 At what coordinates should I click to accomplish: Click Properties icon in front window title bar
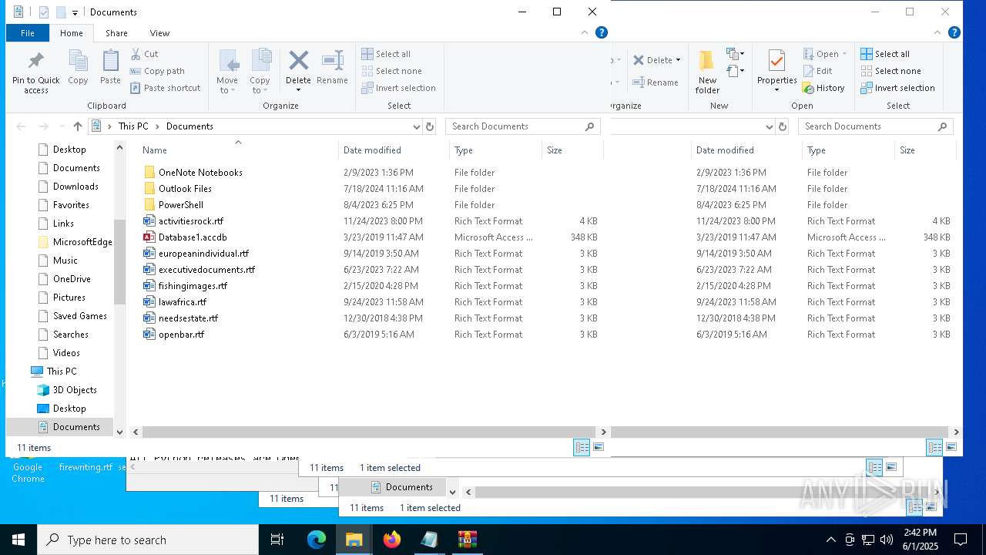[44, 12]
